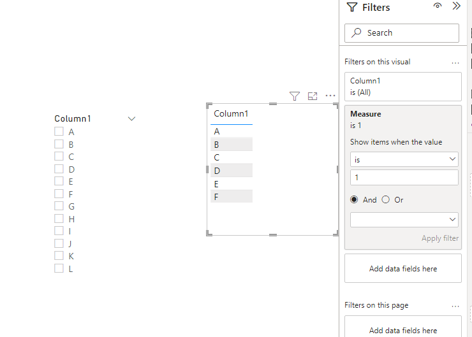Open more options for Filters on this page
472x337 pixels.
(455, 306)
